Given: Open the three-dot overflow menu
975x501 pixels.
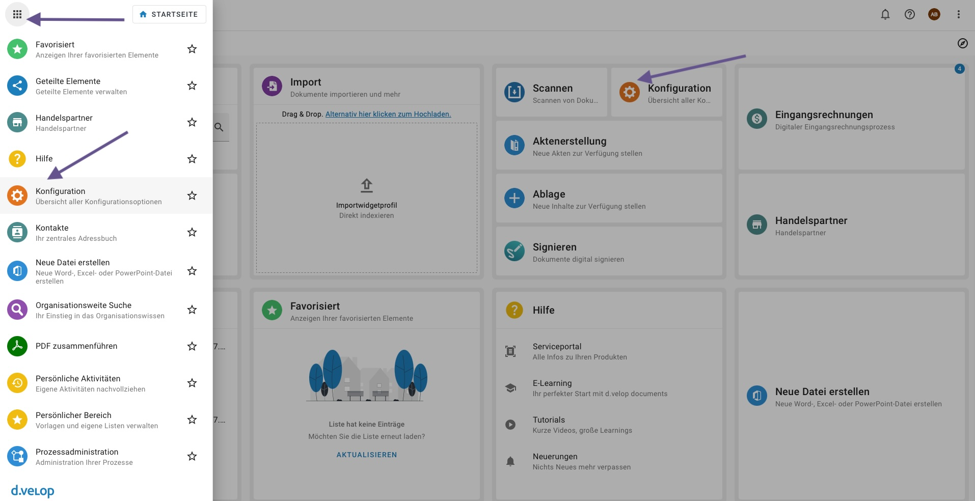Looking at the screenshot, I should (959, 14).
